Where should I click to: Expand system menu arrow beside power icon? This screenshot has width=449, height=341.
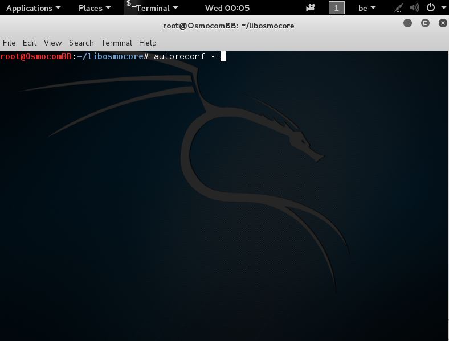443,8
